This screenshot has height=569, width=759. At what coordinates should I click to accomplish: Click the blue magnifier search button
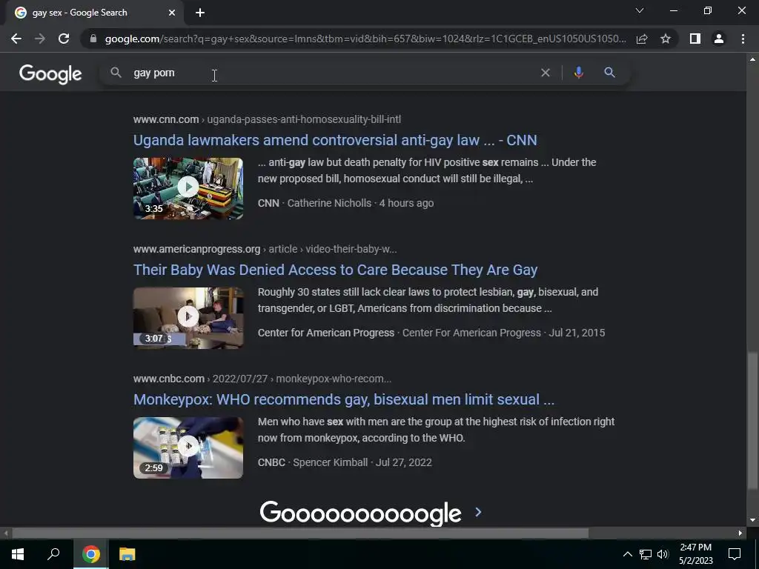point(609,73)
